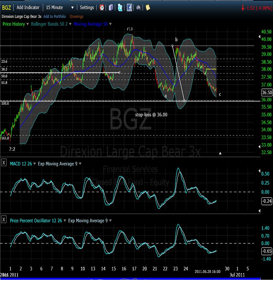Click the stop-loss @ 36.00 annotation

click(151, 115)
